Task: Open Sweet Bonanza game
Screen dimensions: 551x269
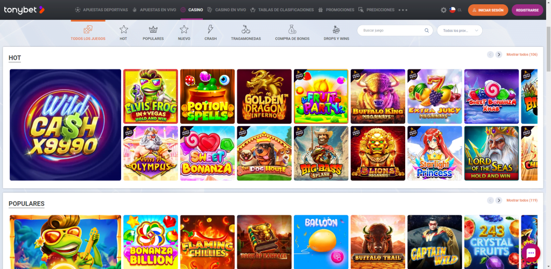Action: click(207, 153)
